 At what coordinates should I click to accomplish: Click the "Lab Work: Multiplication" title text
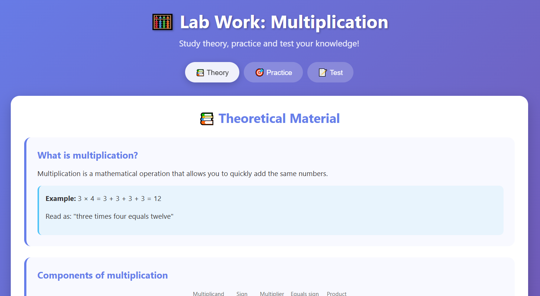pyautogui.click(x=284, y=22)
